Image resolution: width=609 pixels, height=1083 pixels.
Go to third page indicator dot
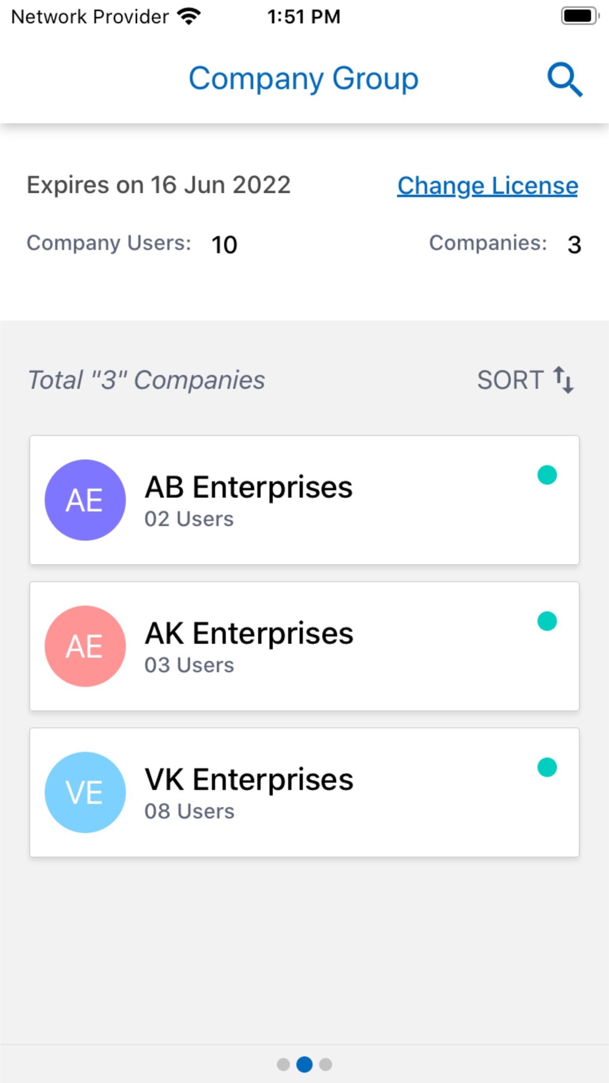[326, 1064]
